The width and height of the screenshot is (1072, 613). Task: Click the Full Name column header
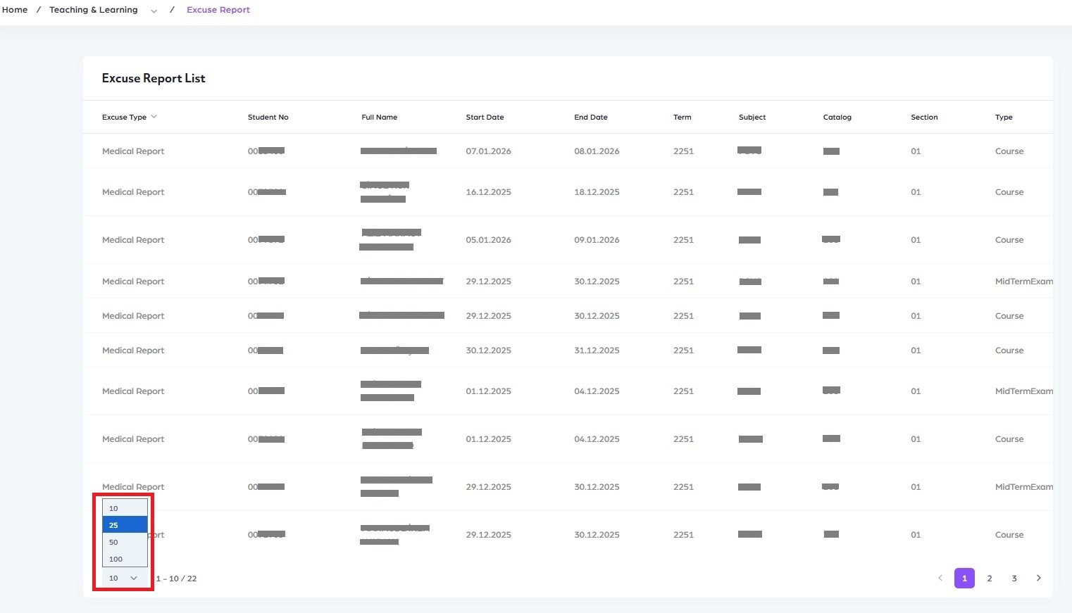coord(379,117)
